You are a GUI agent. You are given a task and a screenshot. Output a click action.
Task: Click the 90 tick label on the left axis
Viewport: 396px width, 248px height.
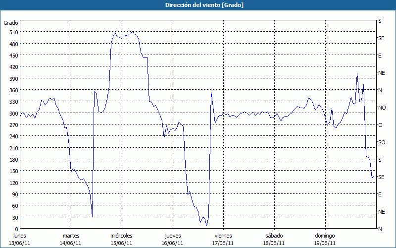pos(15,194)
